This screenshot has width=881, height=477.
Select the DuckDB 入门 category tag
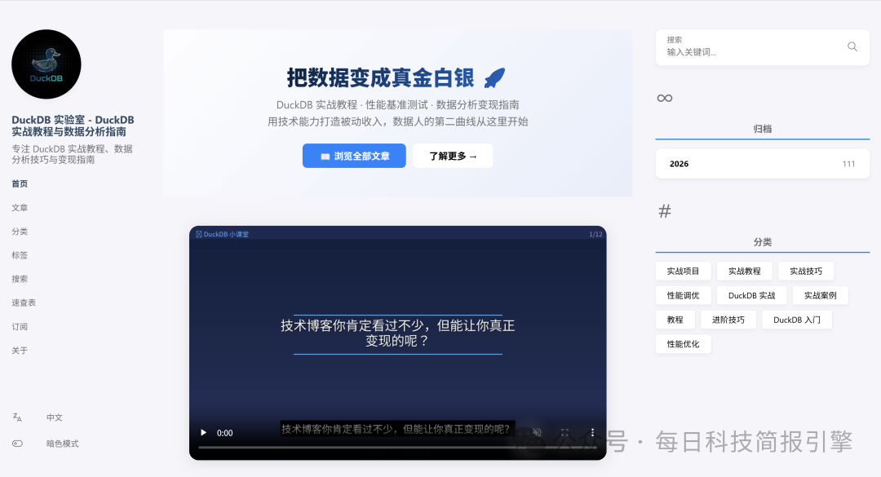[797, 320]
